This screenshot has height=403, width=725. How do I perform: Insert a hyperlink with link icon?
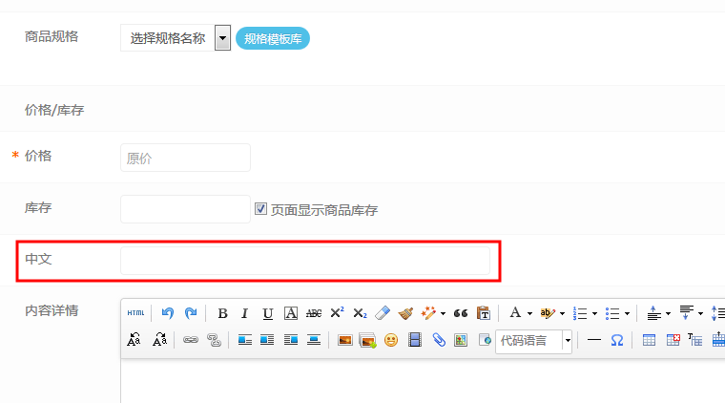pos(190,340)
